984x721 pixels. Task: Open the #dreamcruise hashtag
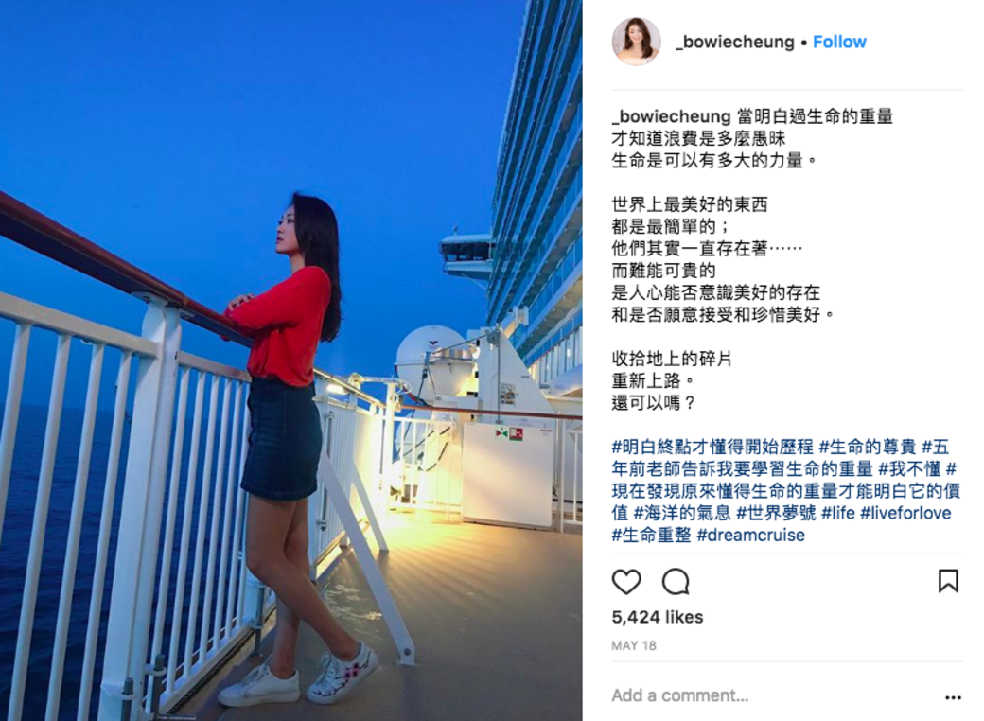coord(750,536)
